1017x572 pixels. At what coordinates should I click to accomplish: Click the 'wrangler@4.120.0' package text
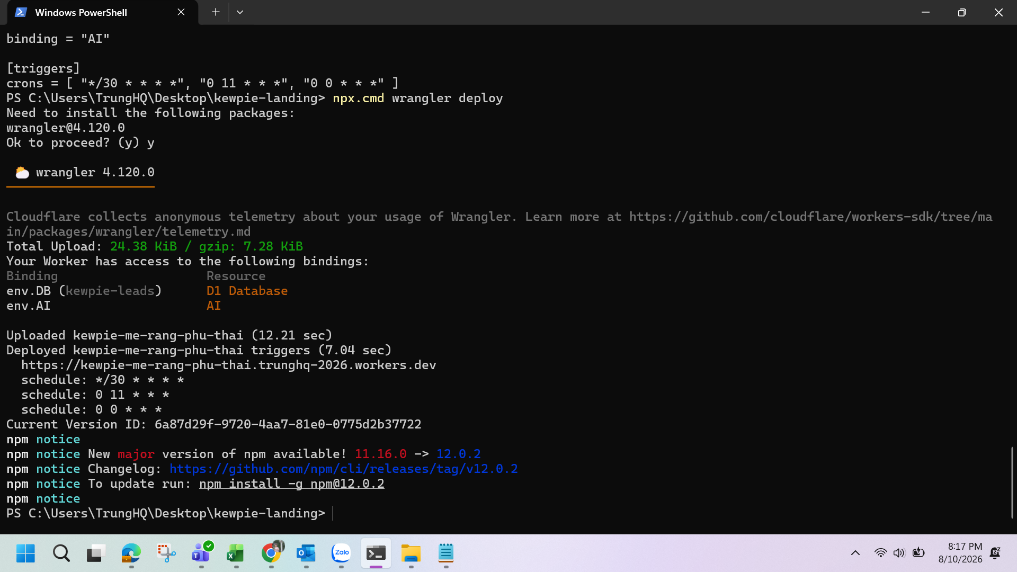tap(66, 128)
